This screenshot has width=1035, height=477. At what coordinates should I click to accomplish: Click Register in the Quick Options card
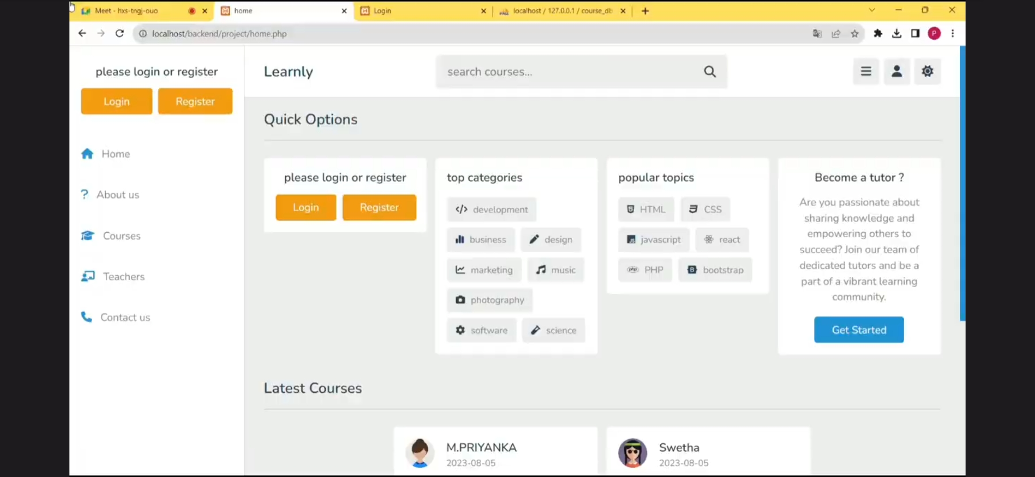[x=379, y=208]
